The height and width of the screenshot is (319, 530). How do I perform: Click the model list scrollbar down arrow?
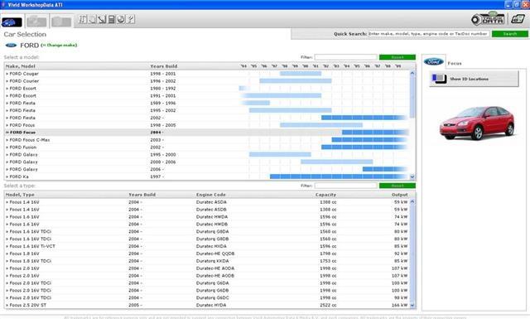[x=412, y=176]
